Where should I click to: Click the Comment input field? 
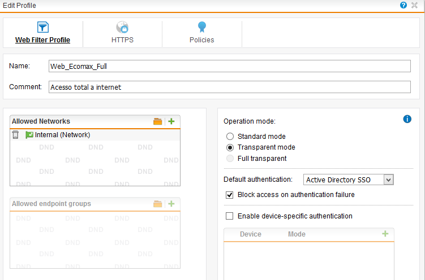(x=229, y=87)
